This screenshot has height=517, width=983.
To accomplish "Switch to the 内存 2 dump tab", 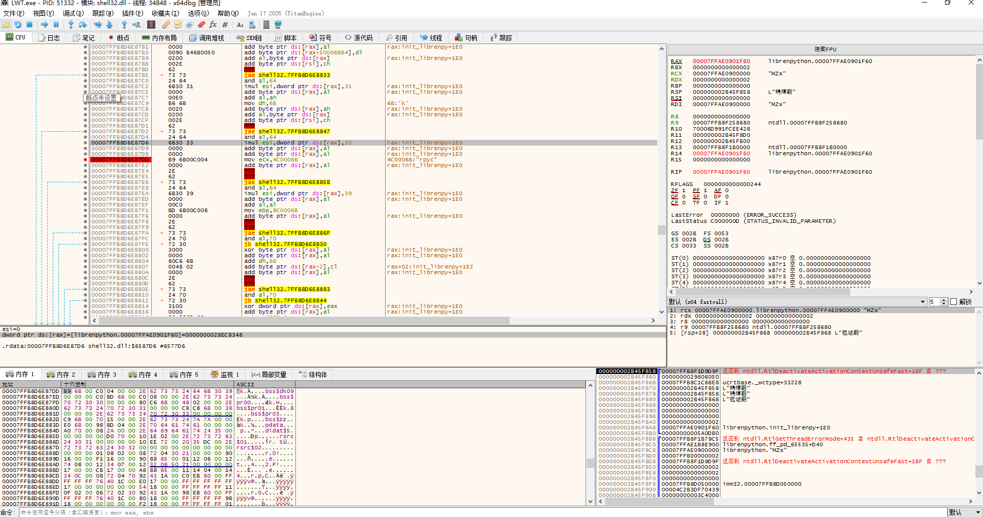I will click(x=61, y=375).
